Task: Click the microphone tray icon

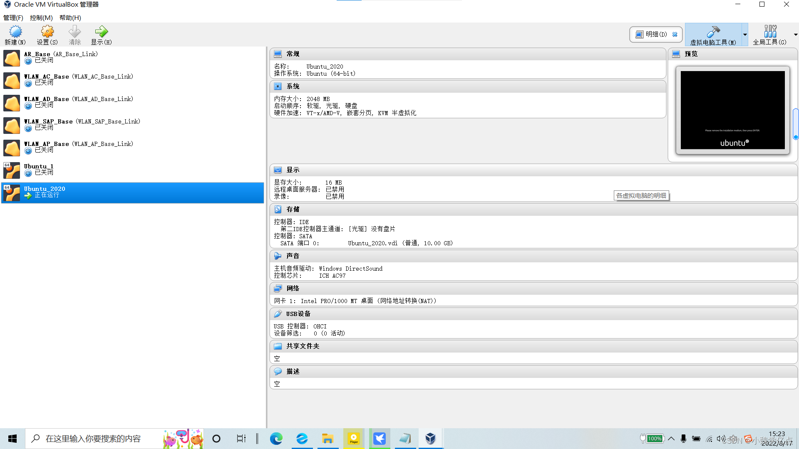Action: click(x=683, y=439)
